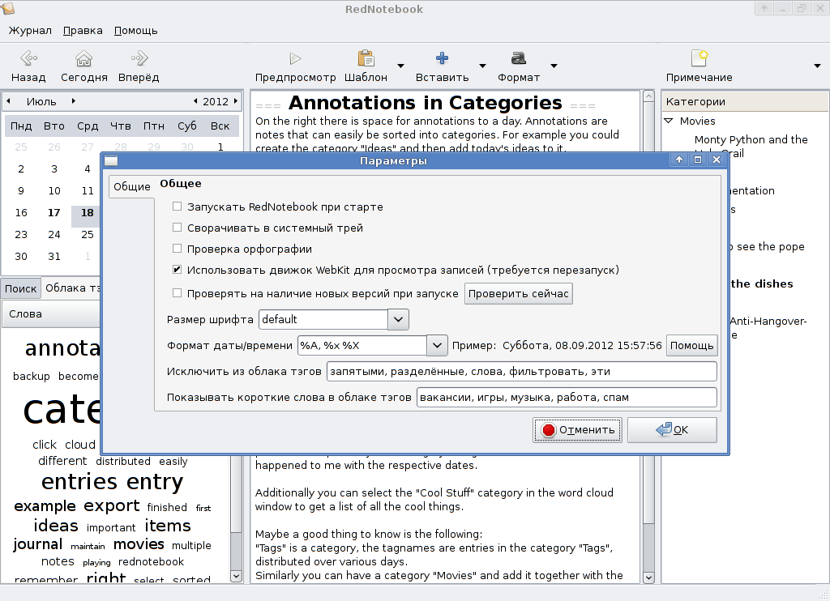Click the Предпросмотр preview play icon
The image size is (830, 601).
point(295,58)
